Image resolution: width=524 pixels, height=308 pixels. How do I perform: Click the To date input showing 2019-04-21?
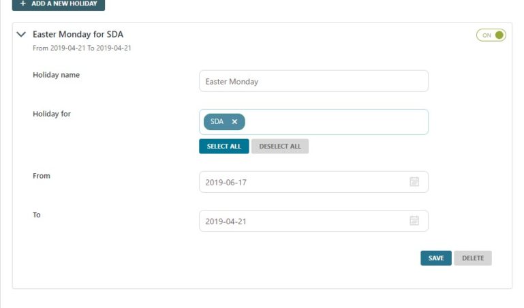pos(303,221)
